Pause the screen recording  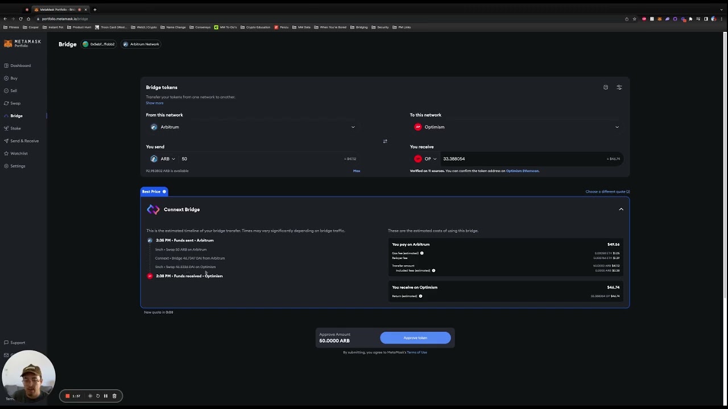click(105, 396)
